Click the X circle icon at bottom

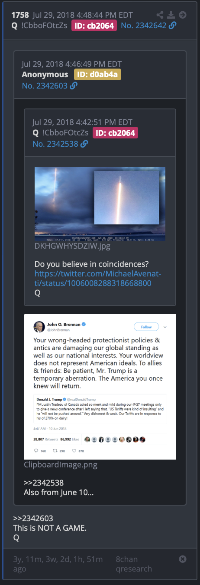[183, 559]
